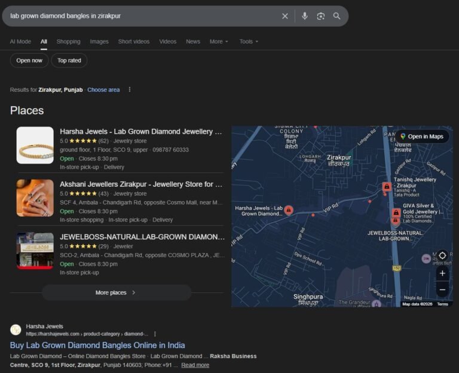The height and width of the screenshot is (373, 459).
Task: Click into the search input field
Action: click(143, 16)
